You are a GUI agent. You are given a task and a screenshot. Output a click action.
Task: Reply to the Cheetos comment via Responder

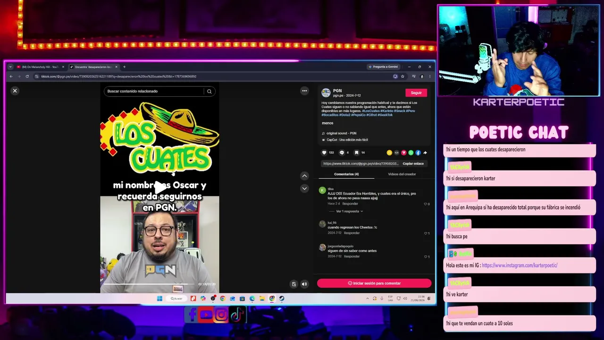[352, 233]
